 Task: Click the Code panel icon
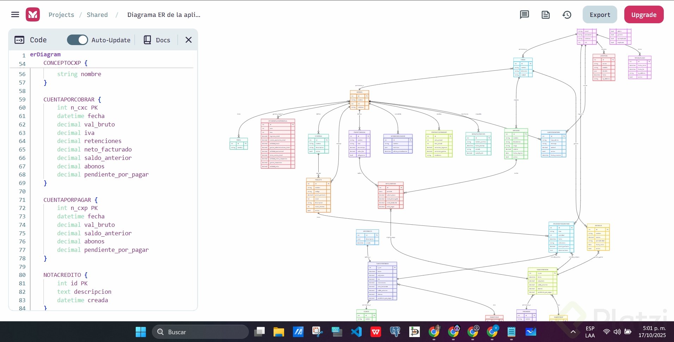click(19, 40)
